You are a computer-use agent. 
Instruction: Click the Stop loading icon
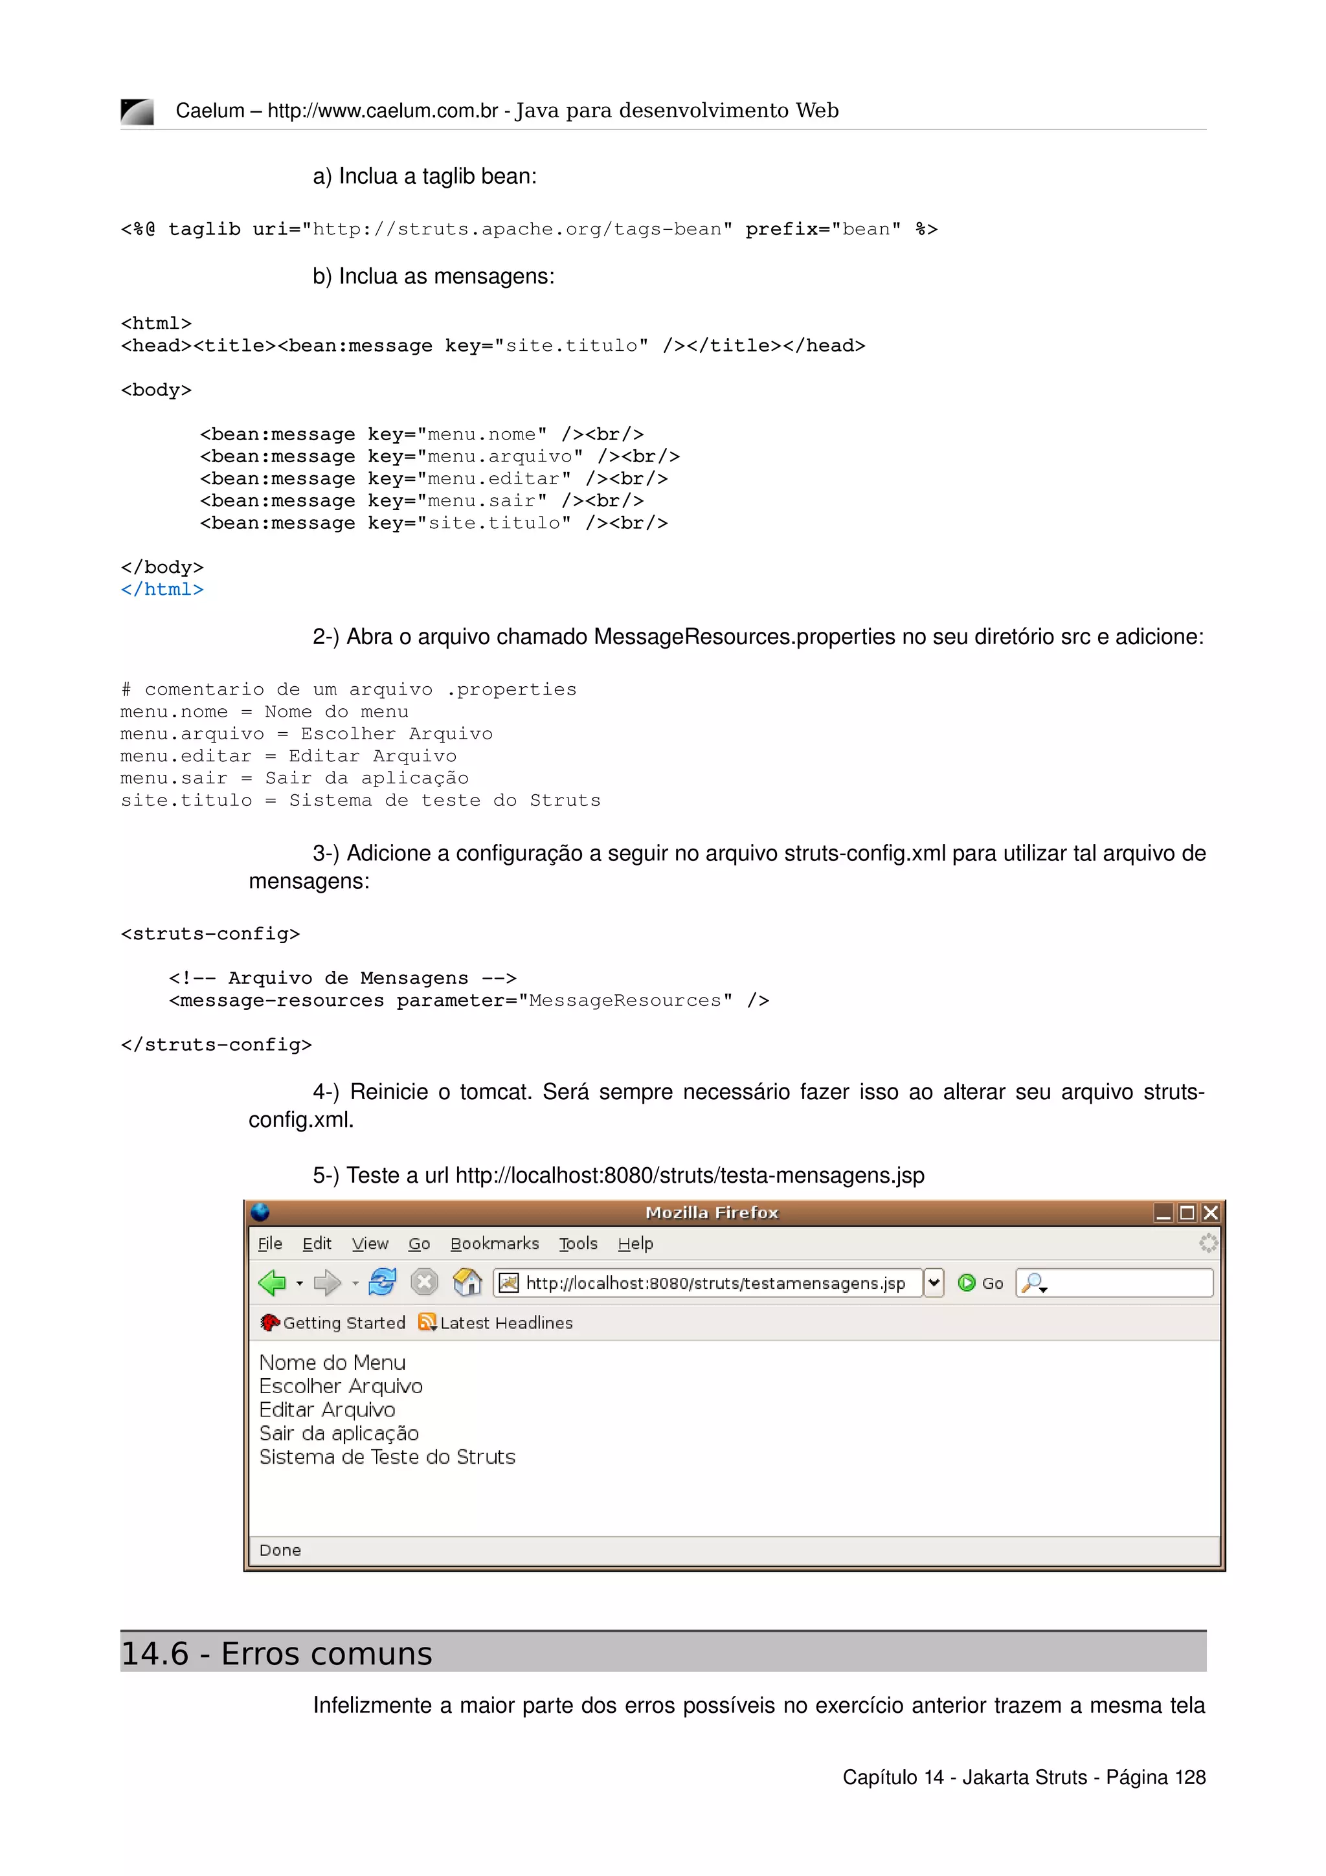(424, 1282)
